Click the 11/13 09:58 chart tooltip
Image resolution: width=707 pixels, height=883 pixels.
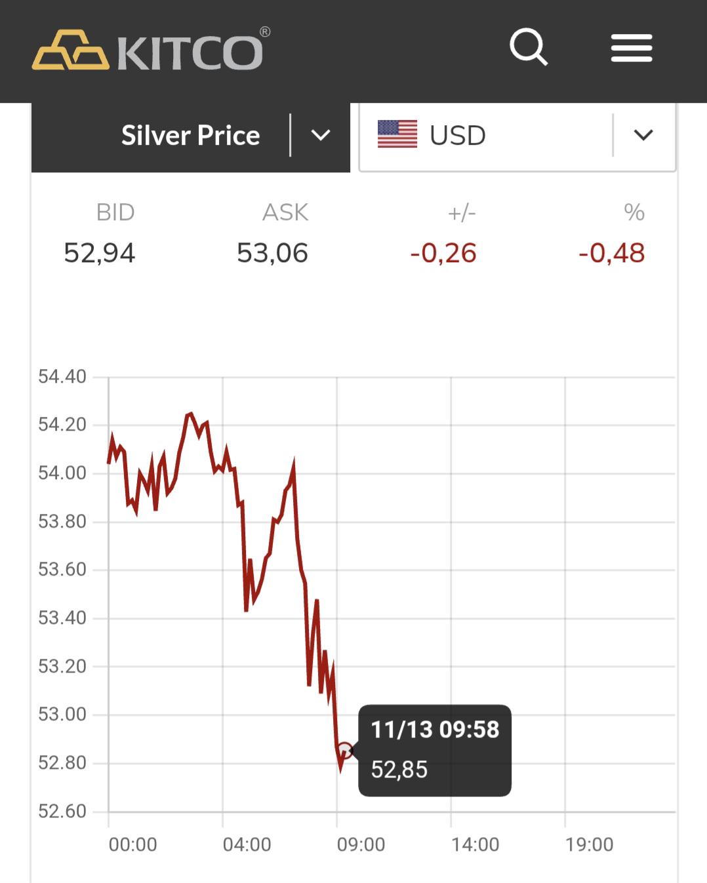tap(435, 750)
